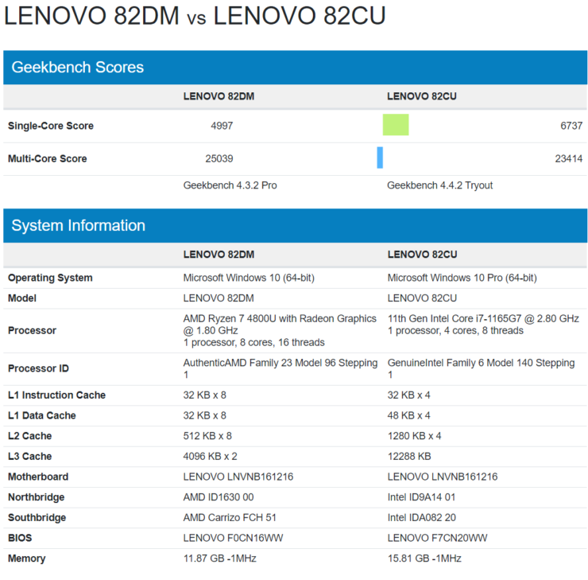The width and height of the screenshot is (588, 580).
Task: Click the Multi-Core Score label
Action: (47, 158)
